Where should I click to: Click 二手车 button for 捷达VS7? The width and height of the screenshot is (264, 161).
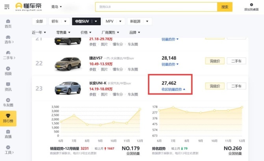coord(236,61)
